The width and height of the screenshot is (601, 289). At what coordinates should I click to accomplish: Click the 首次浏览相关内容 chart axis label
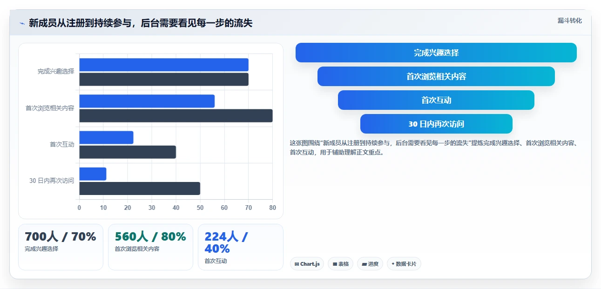pos(50,108)
